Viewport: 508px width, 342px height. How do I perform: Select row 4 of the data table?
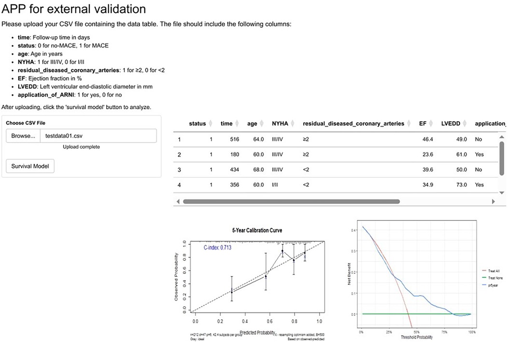[290, 185]
